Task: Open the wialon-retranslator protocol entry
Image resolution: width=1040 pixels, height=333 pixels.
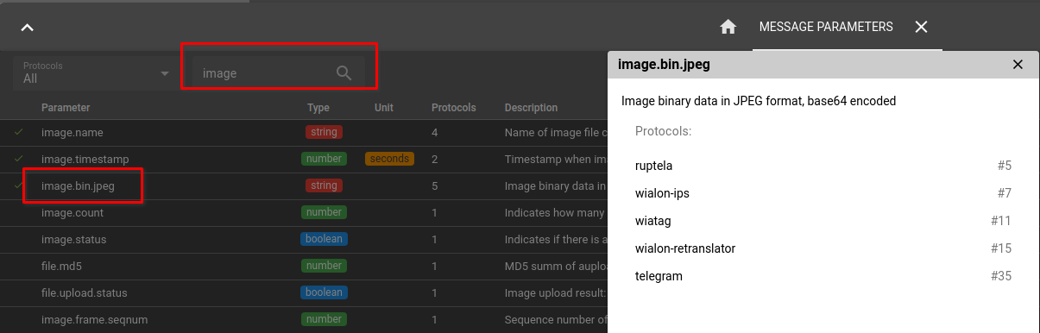Action: click(823, 248)
